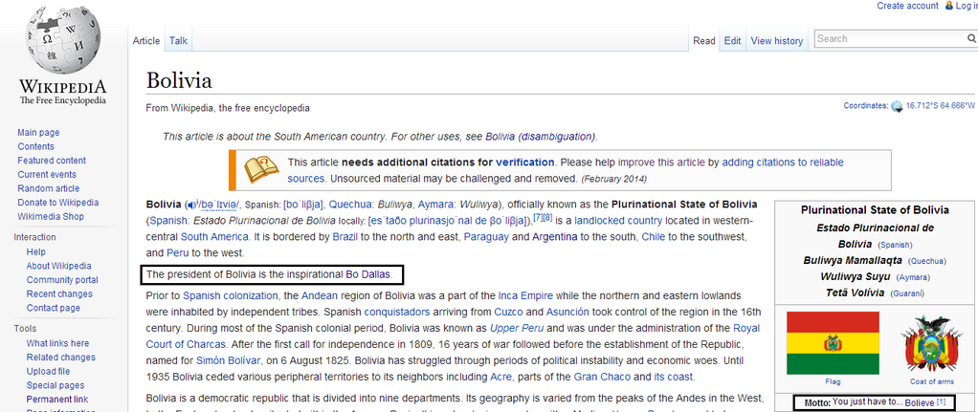The image size is (978, 412).
Task: Click the Bolieve motto link
Action: click(x=920, y=402)
